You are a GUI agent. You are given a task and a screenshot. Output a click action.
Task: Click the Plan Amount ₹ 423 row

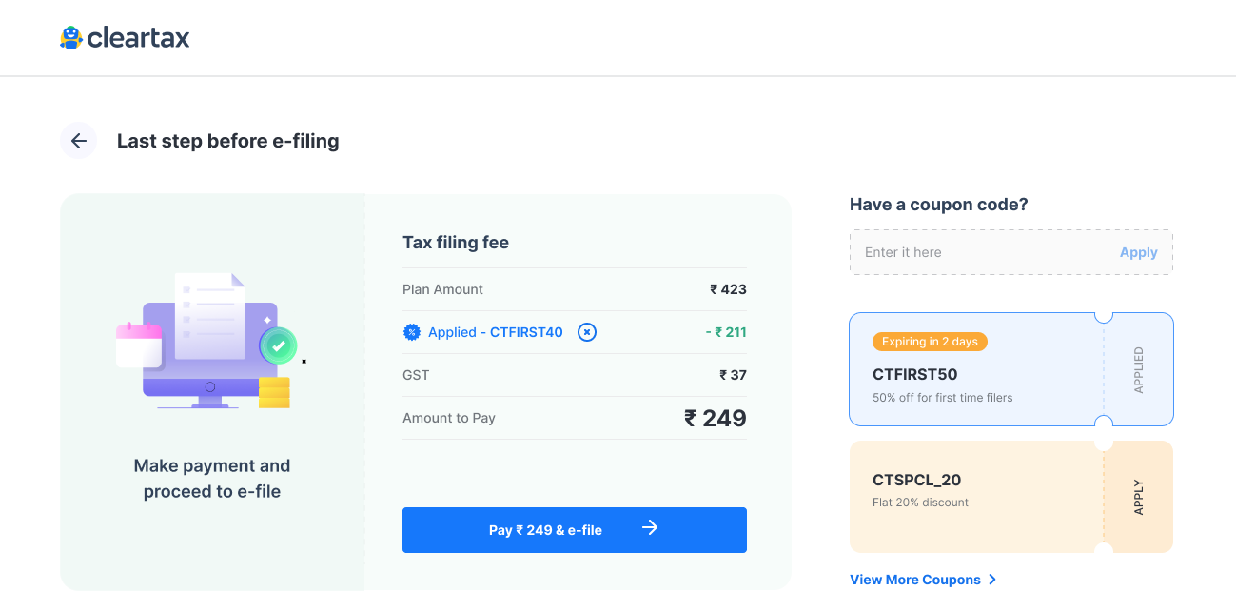[x=575, y=289]
